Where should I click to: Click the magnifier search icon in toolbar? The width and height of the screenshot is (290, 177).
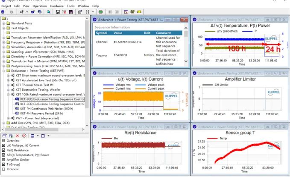48,12
